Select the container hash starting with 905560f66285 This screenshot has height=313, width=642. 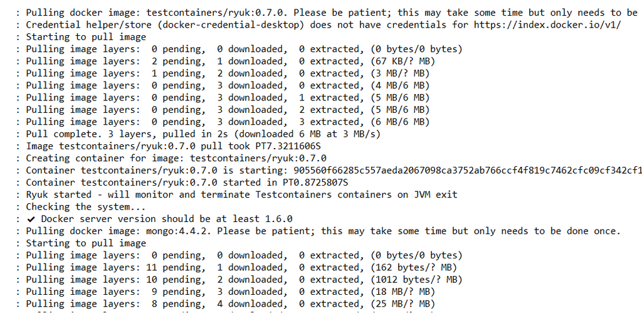[468, 171]
